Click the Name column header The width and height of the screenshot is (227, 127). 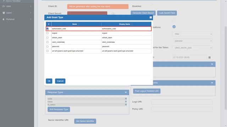[76, 24]
